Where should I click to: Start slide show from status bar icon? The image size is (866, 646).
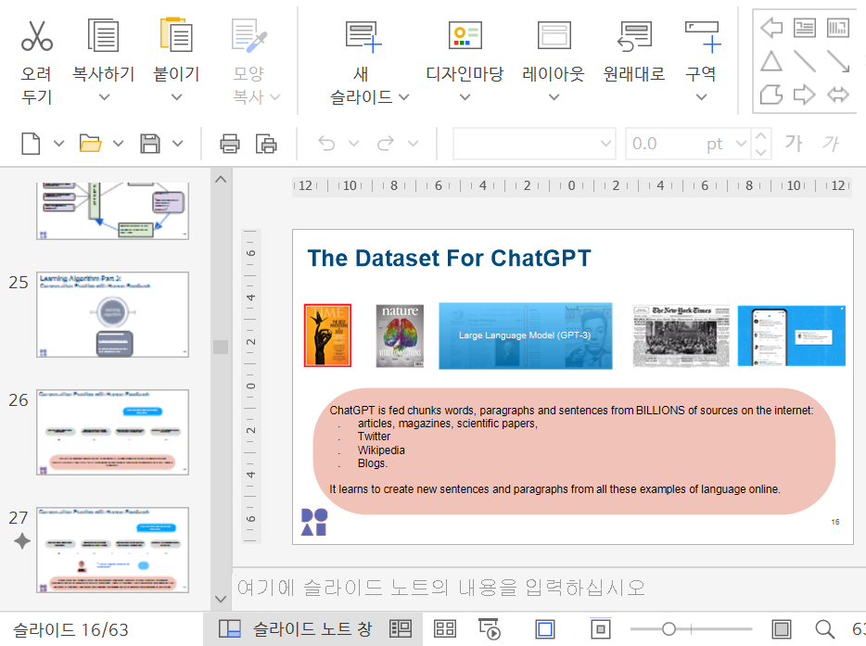490,628
